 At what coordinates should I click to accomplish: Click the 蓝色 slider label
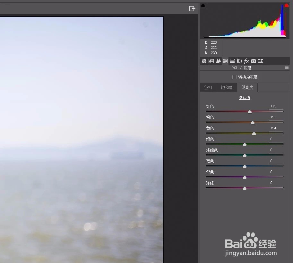[210, 161]
